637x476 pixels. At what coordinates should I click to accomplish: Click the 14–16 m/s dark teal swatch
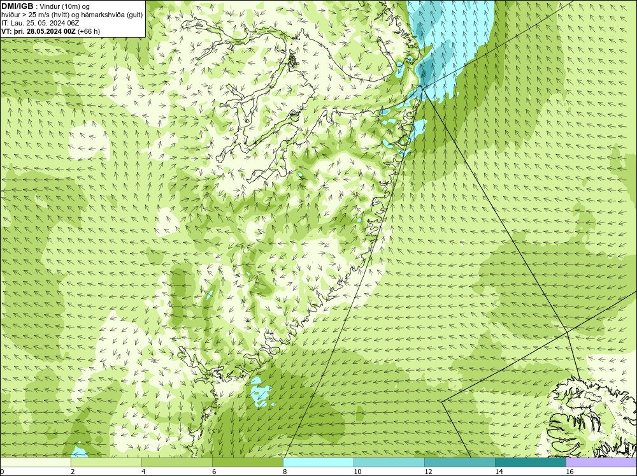point(531,462)
